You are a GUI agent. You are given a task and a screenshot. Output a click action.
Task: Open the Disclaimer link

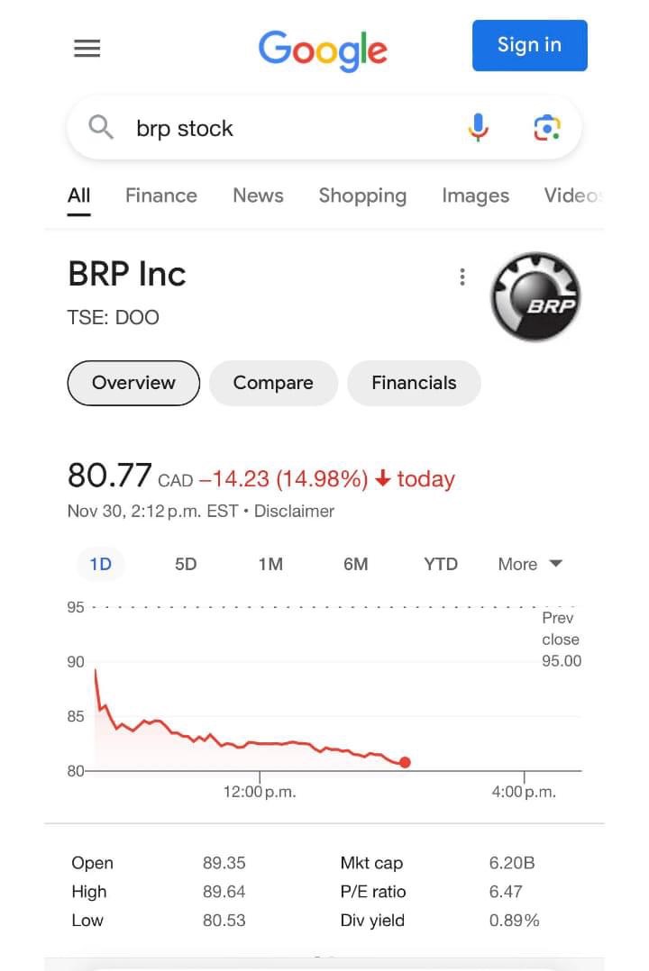coord(294,511)
